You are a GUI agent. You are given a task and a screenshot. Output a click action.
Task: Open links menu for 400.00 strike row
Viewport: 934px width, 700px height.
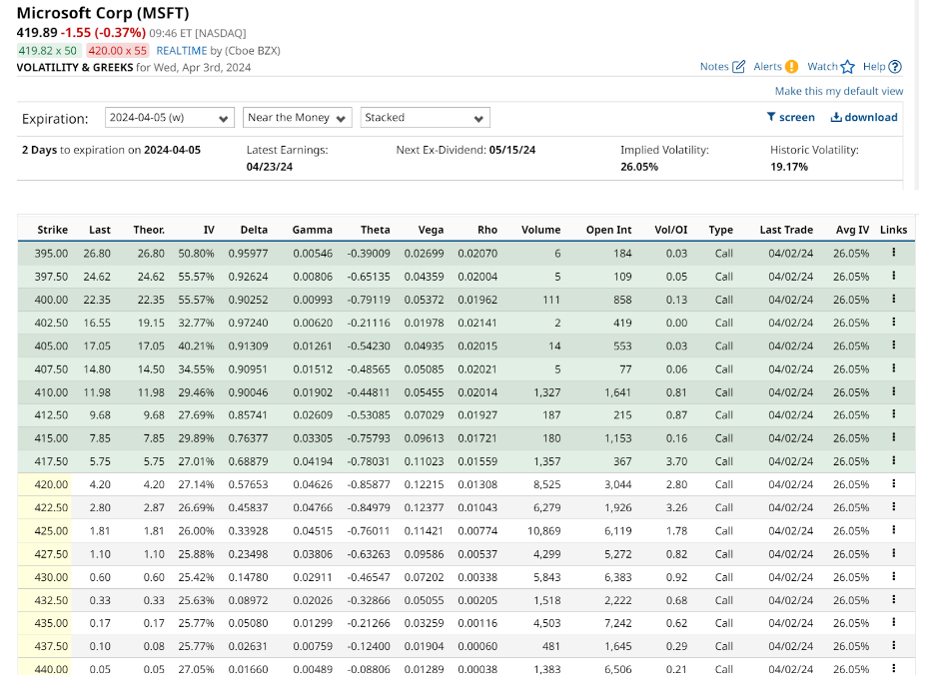tap(893, 299)
